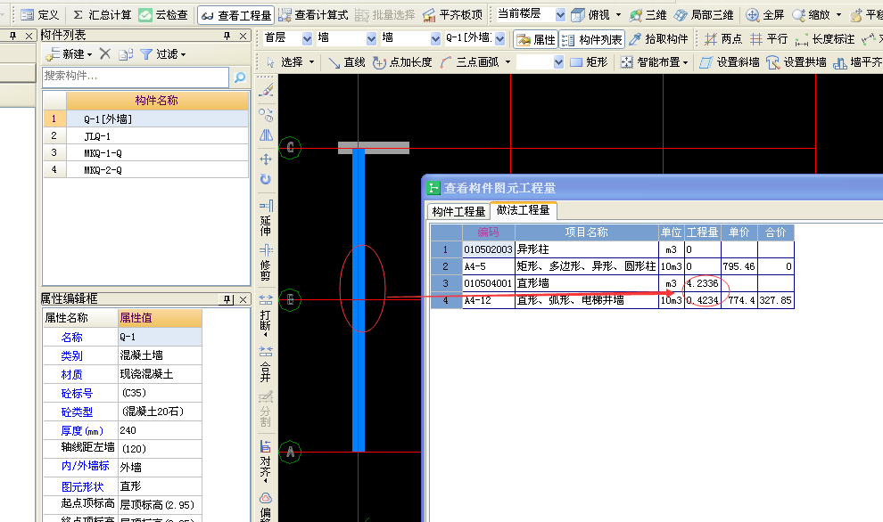
Task: Click the rotate tool icon
Action: (x=266, y=179)
